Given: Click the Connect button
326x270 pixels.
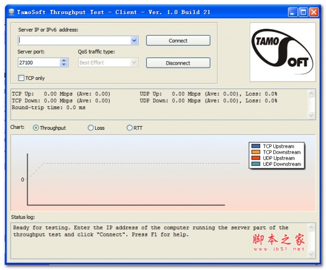Looking at the screenshot, I should point(178,41).
